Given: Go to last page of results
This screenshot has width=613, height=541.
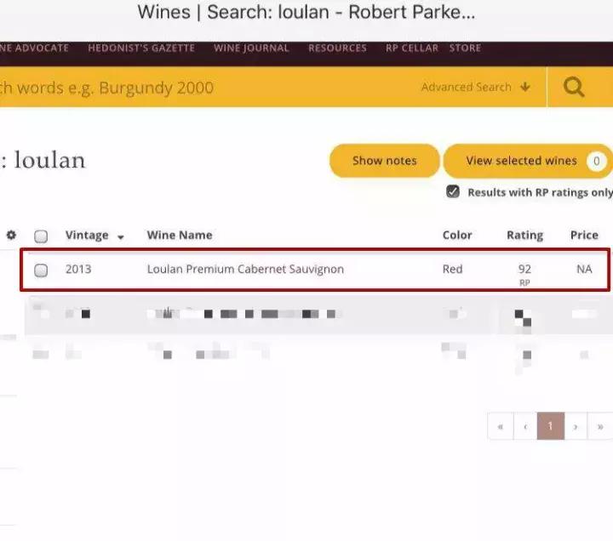Looking at the screenshot, I should [x=600, y=426].
